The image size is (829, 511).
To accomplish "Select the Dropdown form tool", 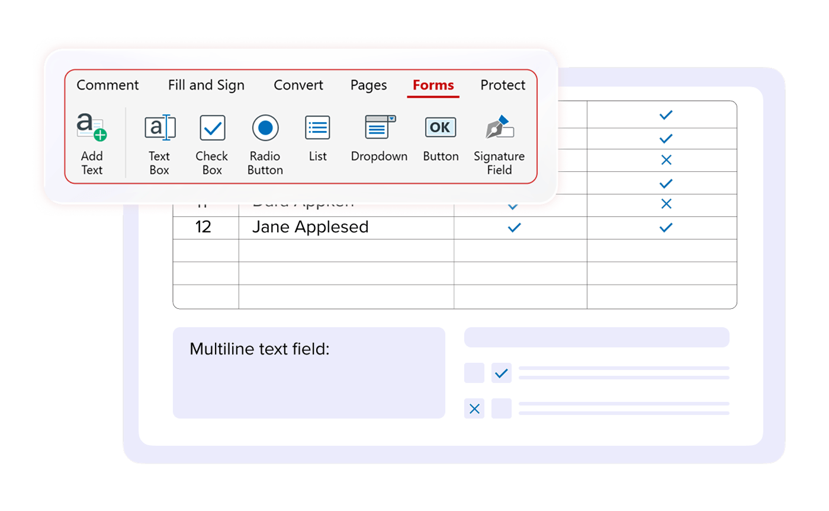I will tap(380, 138).
